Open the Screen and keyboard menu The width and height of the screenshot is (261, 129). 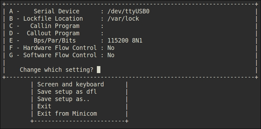(70, 84)
